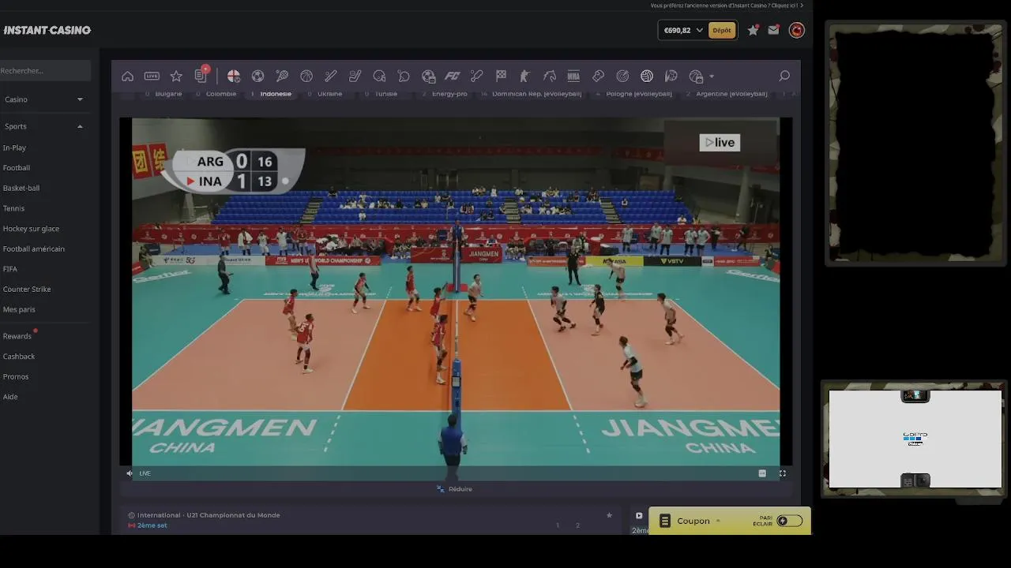Expand more sports dropdown arrow in toolbar
Screen dimensions: 1011x568
point(712,77)
